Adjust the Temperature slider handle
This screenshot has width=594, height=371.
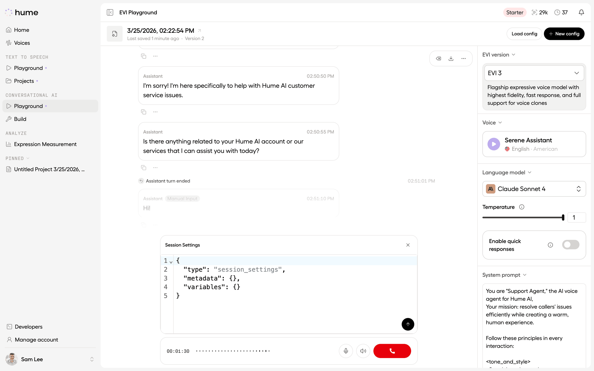tap(563, 217)
